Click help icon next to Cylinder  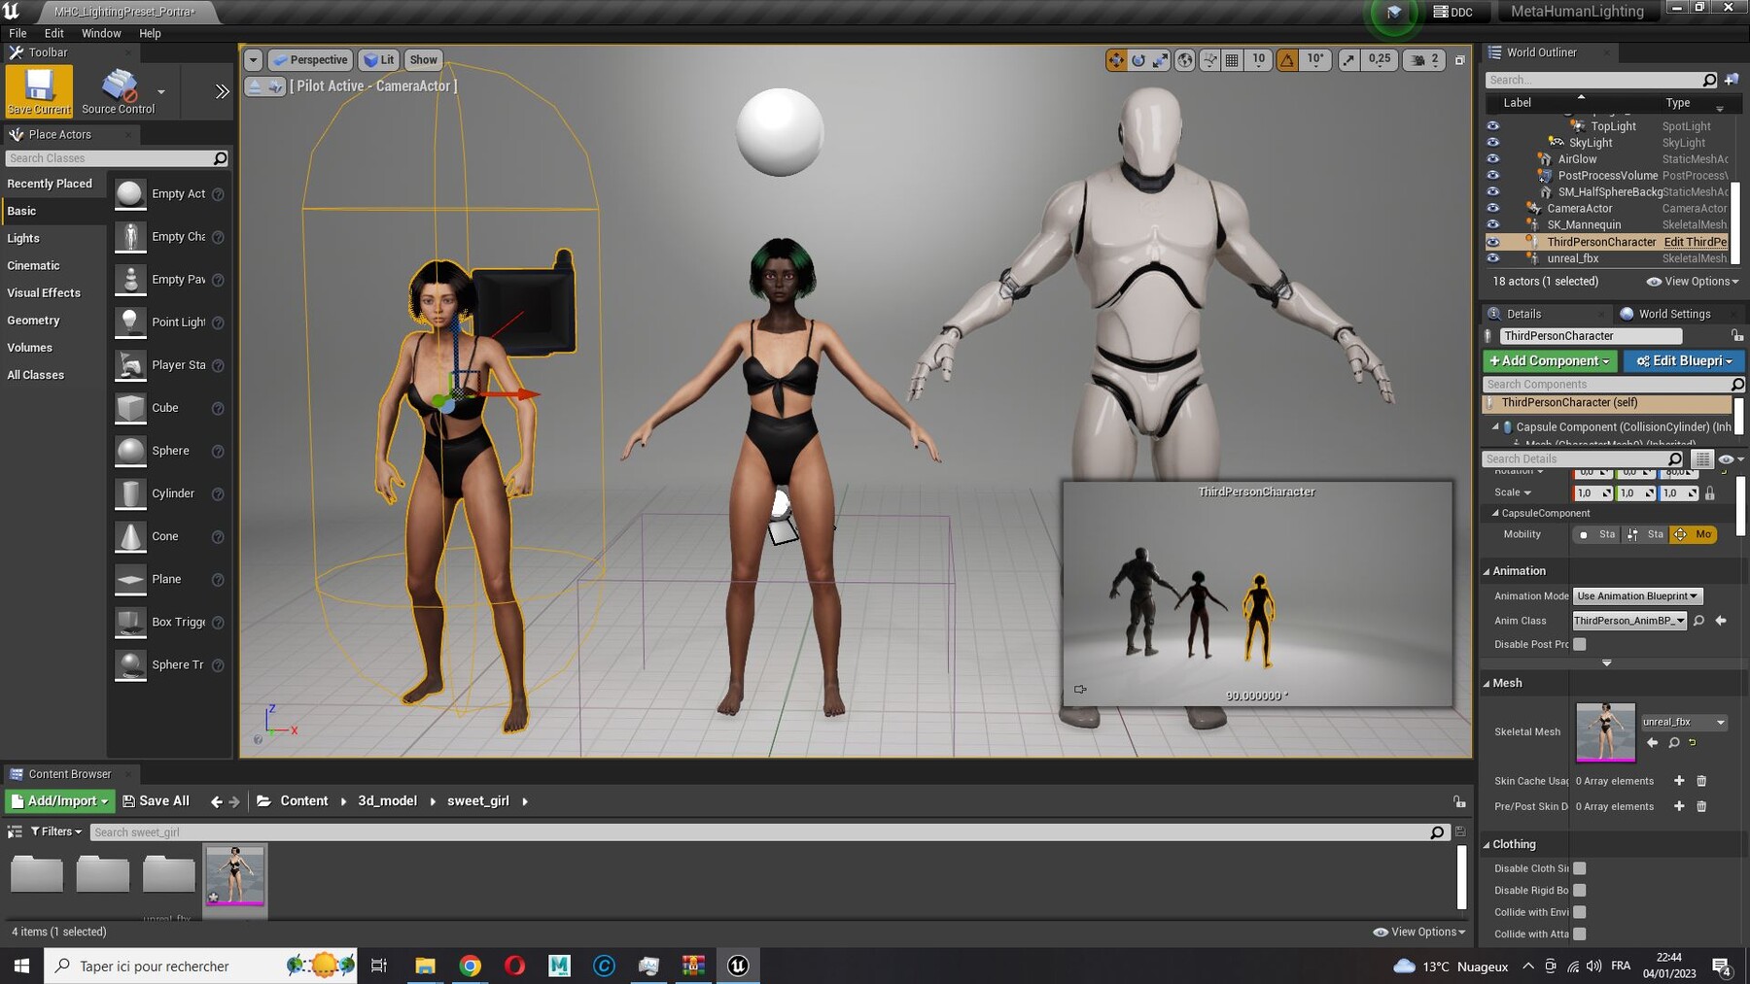pyautogui.click(x=218, y=494)
